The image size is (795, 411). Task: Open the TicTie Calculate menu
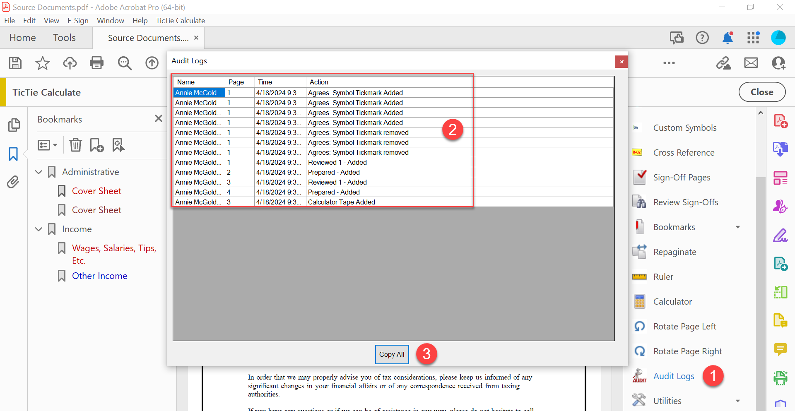pos(180,20)
